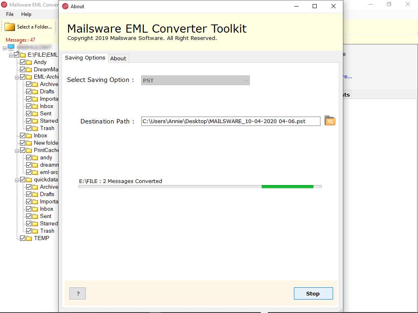The height and width of the screenshot is (313, 418).
Task: Open the Select Saving Option PST dropdown
Action: click(x=196, y=80)
